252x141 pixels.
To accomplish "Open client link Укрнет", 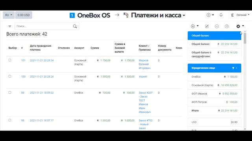I will [143, 77].
